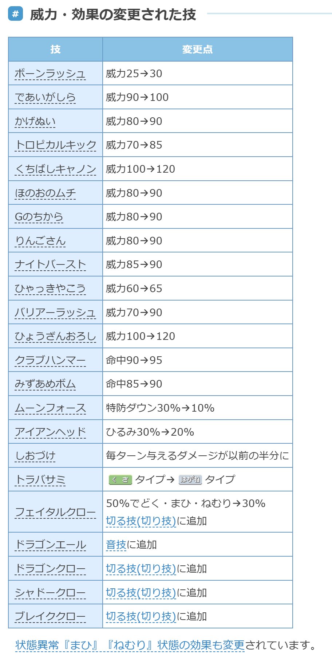Open the ナイトバースト move link
Viewport: 332px width, 663px height.
(x=50, y=264)
